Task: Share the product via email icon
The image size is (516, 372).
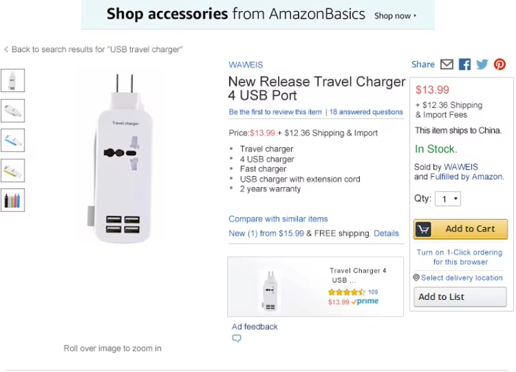Action: pyautogui.click(x=446, y=64)
